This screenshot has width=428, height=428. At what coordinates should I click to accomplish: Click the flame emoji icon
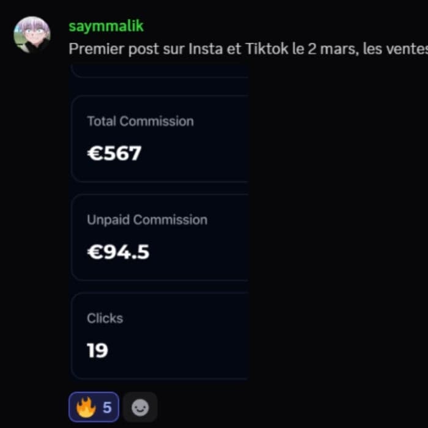(86, 407)
